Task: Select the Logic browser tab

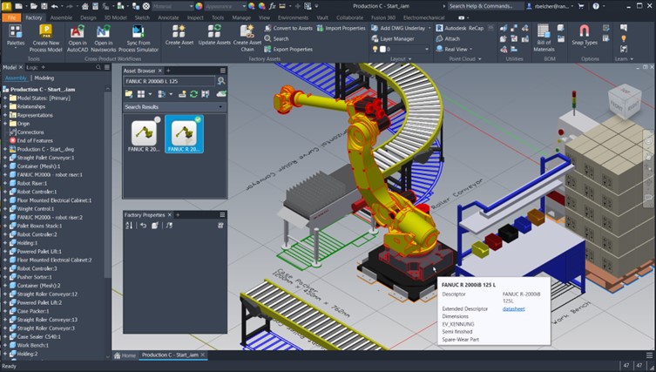Action: (x=32, y=67)
